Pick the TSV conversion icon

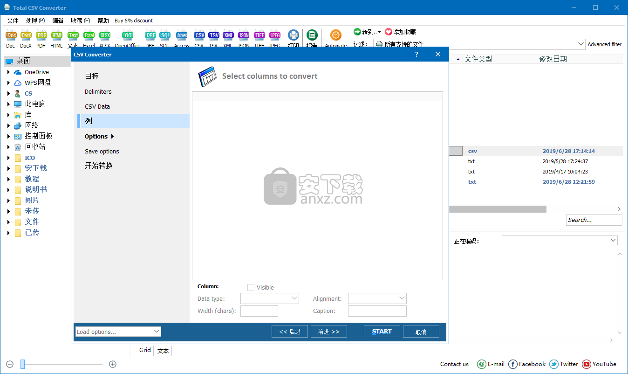[213, 35]
